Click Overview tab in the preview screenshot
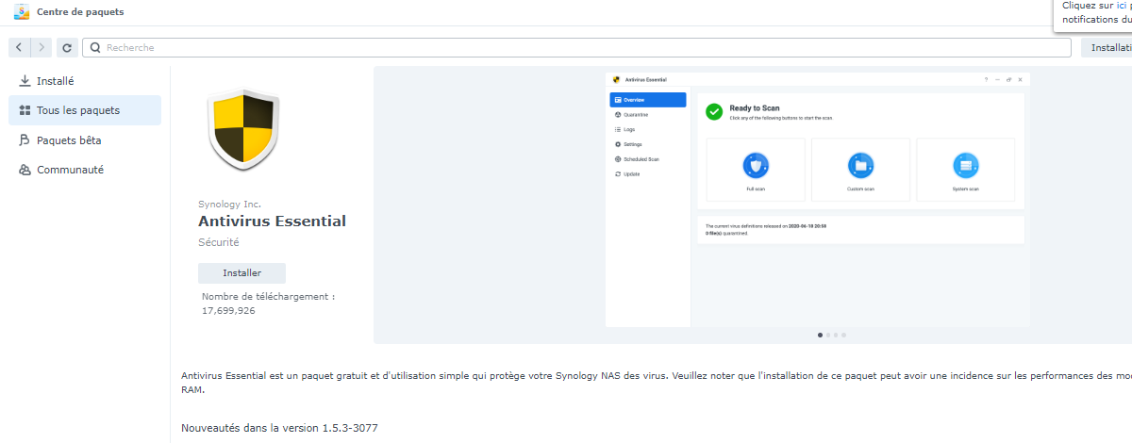 (648, 100)
